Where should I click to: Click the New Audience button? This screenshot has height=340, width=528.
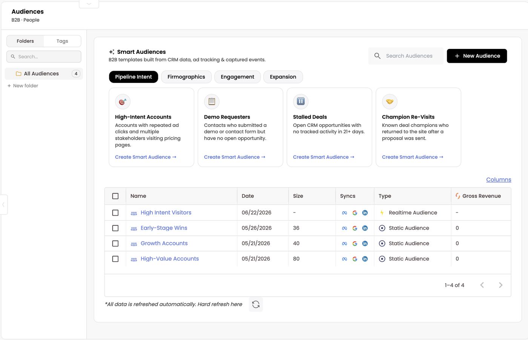click(477, 56)
